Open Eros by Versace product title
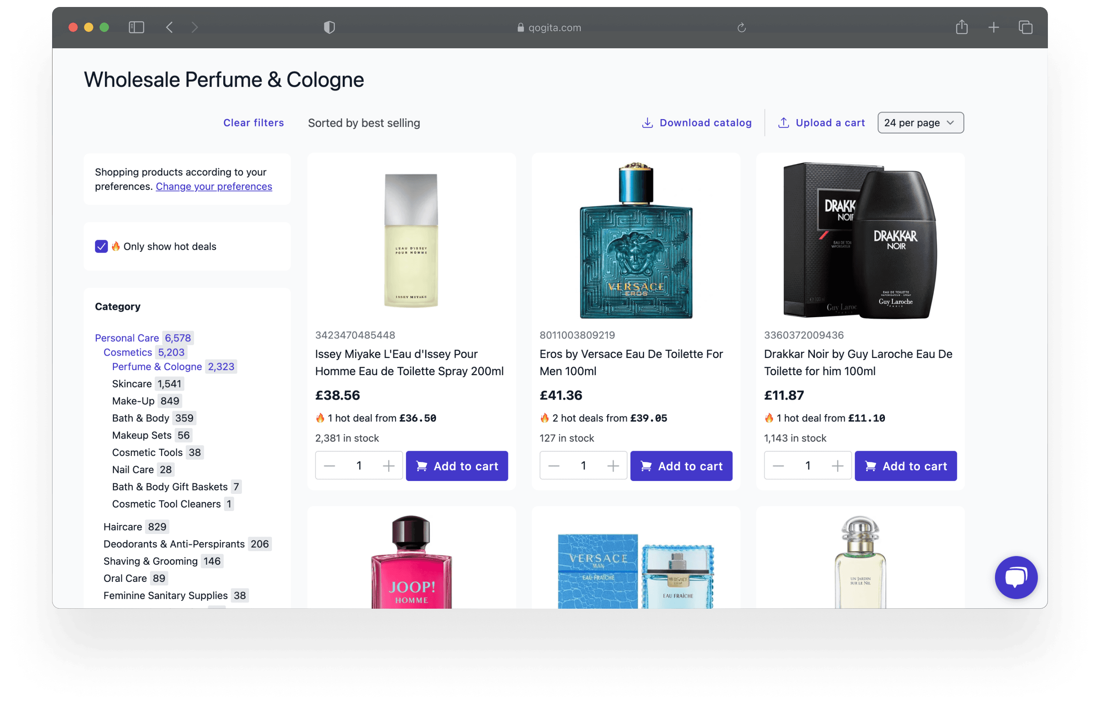Viewport: 1100px width, 706px height. [x=631, y=363]
